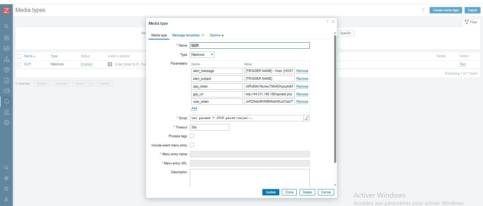Open the Alerts bell sidebar icon
The width and height of the screenshot is (483, 206).
coord(6,102)
